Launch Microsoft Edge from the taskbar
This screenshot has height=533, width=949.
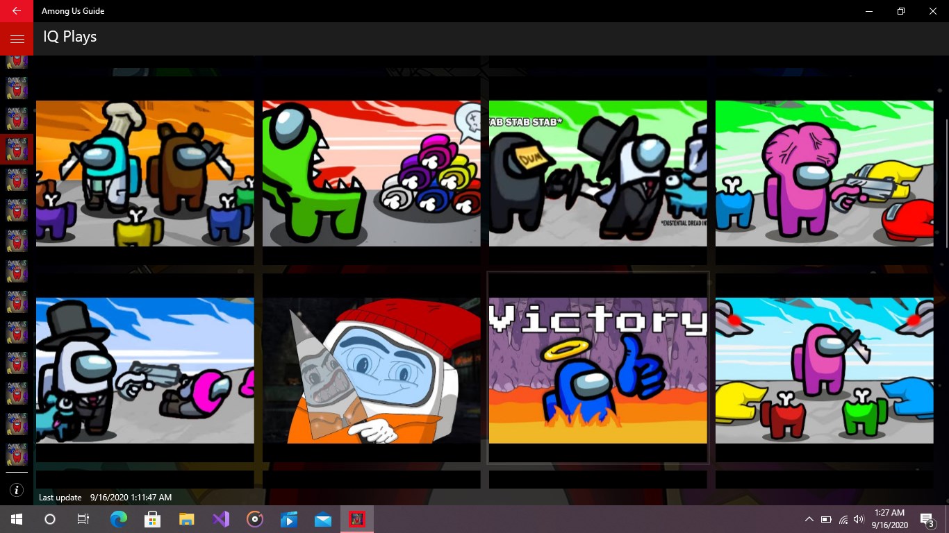tap(119, 519)
